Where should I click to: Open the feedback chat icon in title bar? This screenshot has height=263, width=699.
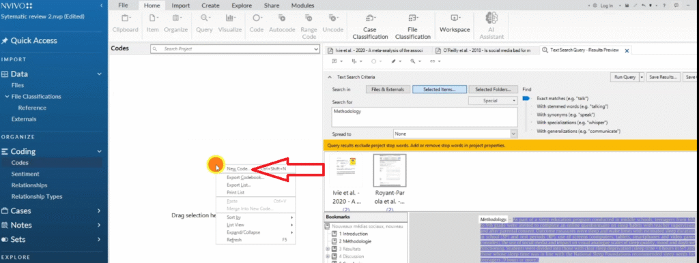coord(676,5)
